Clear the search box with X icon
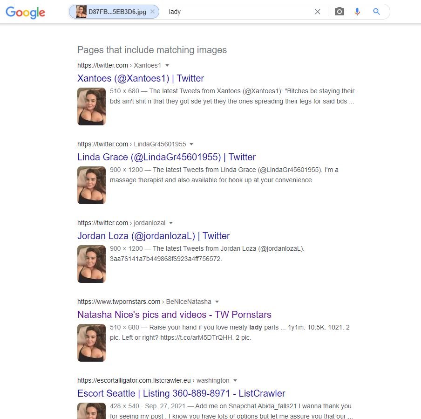This screenshot has width=421, height=419. (x=317, y=12)
